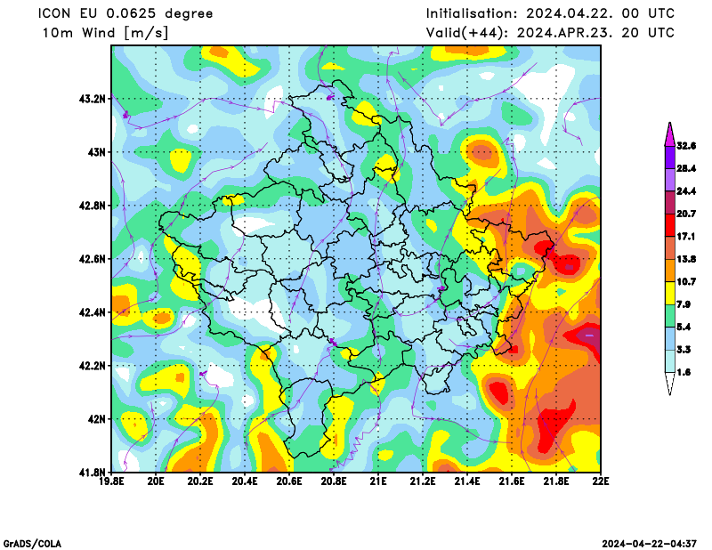Click the 21.8E longitude label
Screen dimensions: 712x550
(556, 481)
